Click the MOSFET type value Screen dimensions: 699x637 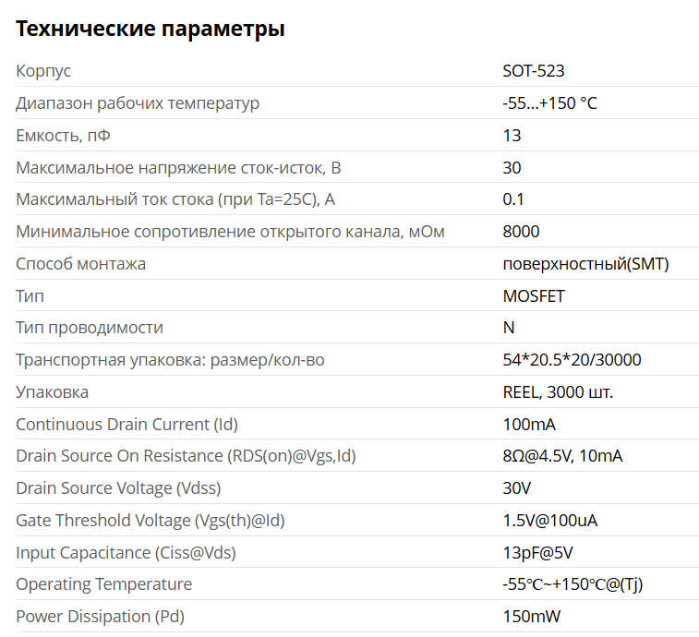[533, 296]
